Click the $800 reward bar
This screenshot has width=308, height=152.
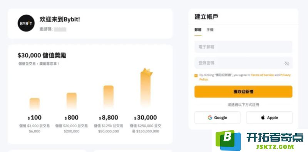72,101
